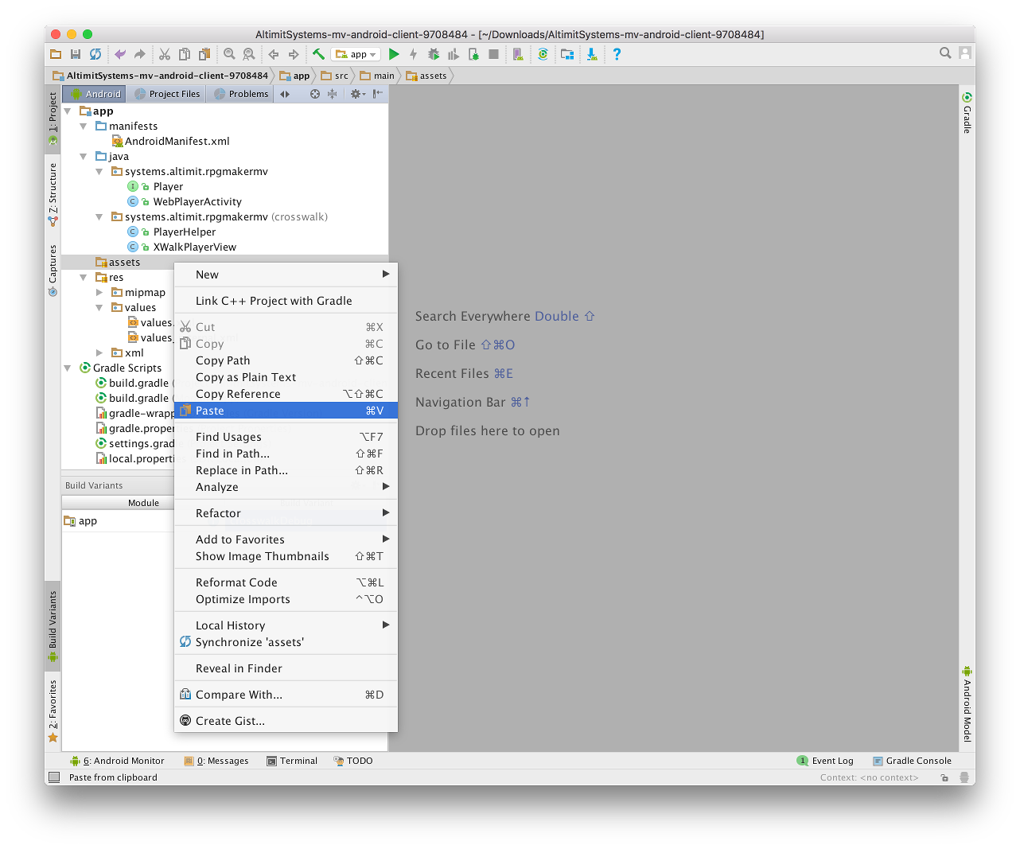
Task: Click the Find magnifier toolbar icon
Action: (229, 54)
